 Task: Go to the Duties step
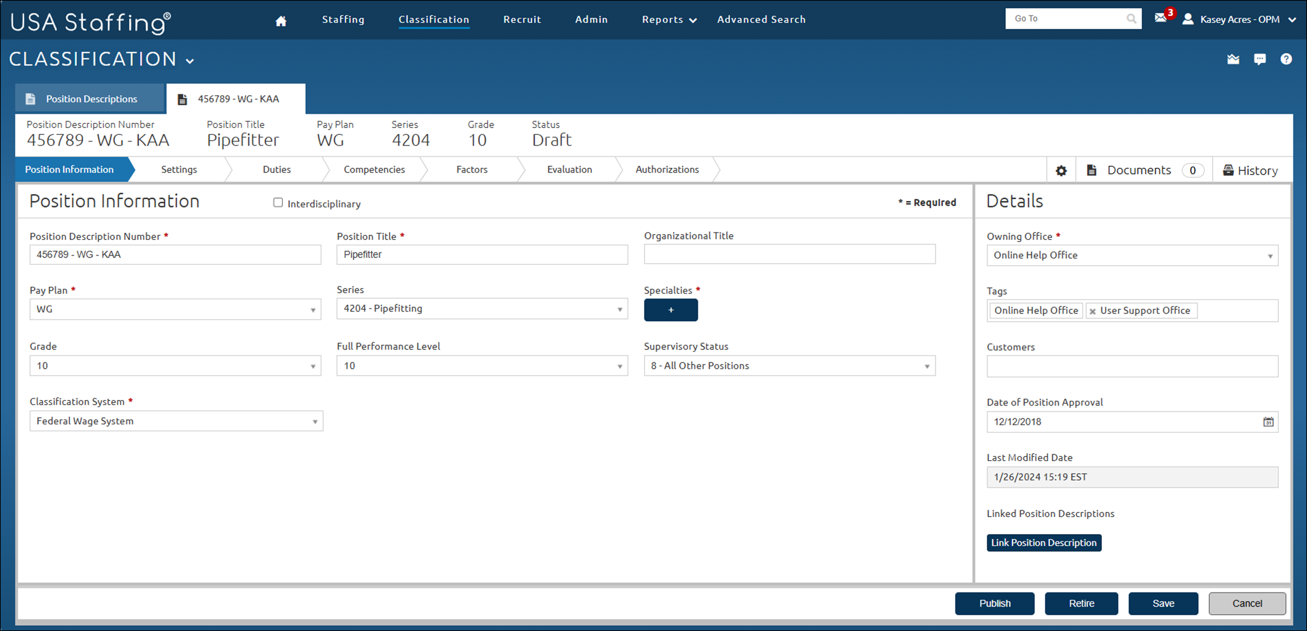tap(277, 169)
